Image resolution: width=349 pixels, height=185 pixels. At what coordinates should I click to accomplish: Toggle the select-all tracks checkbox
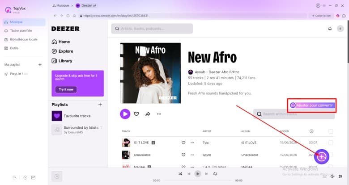tap(331, 131)
